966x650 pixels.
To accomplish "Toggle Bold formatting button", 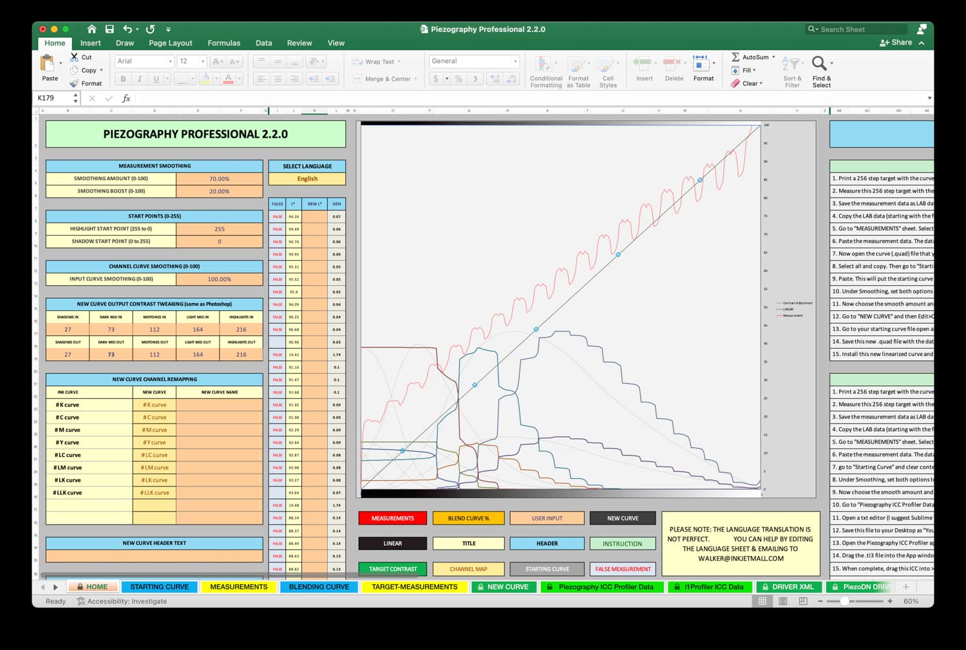I will tap(123, 79).
